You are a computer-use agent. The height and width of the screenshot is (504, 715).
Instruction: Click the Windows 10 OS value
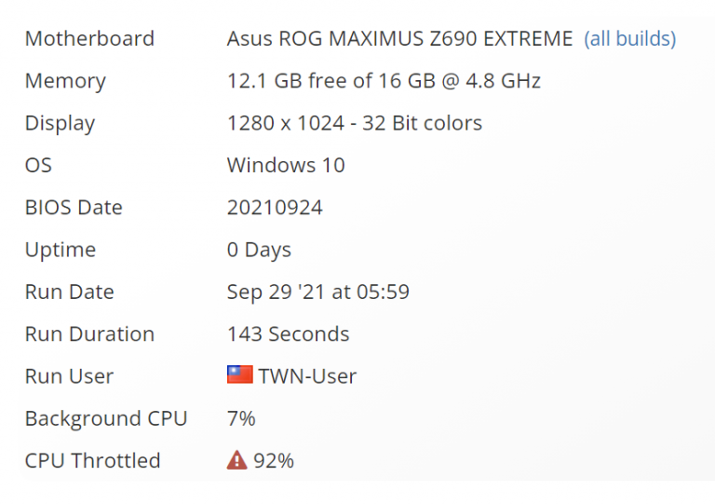pyautogui.click(x=286, y=166)
